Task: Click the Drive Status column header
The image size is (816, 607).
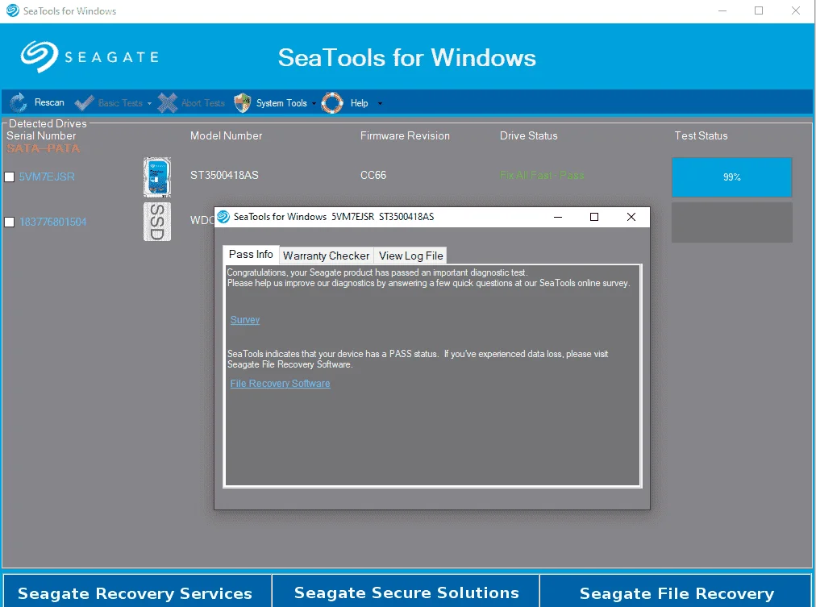Action: [528, 135]
